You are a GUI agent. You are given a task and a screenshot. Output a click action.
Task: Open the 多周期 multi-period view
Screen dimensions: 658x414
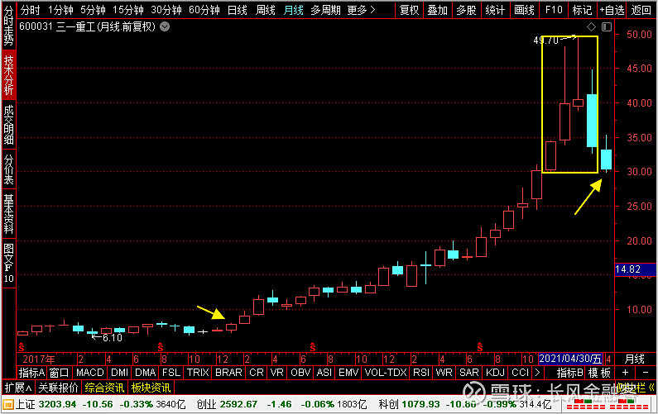[x=325, y=10]
